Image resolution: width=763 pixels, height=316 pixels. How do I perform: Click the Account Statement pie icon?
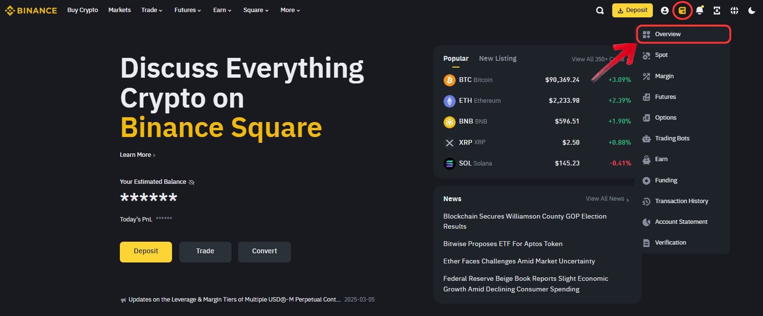click(647, 222)
